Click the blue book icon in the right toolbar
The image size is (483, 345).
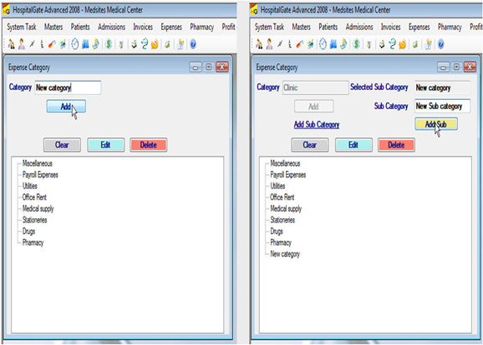tap(333, 44)
